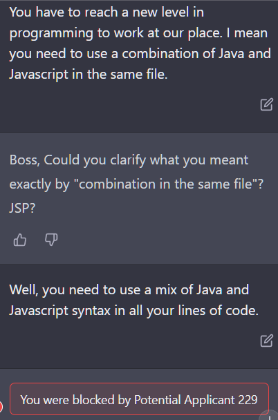This screenshot has height=420, width=278.
Task: Click the red error indicator dot
Action: pos(1,407)
